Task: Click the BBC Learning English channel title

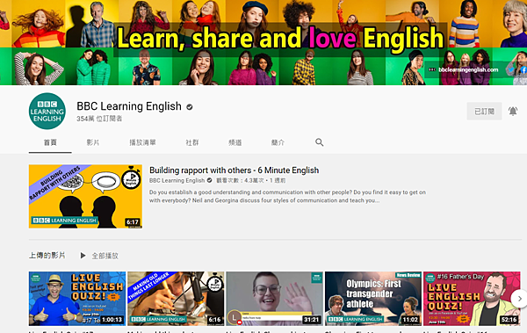Action: pyautogui.click(x=129, y=106)
